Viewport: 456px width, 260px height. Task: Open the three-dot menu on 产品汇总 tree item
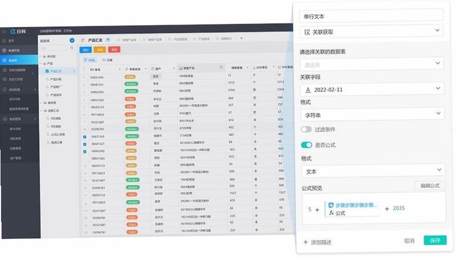74,71
